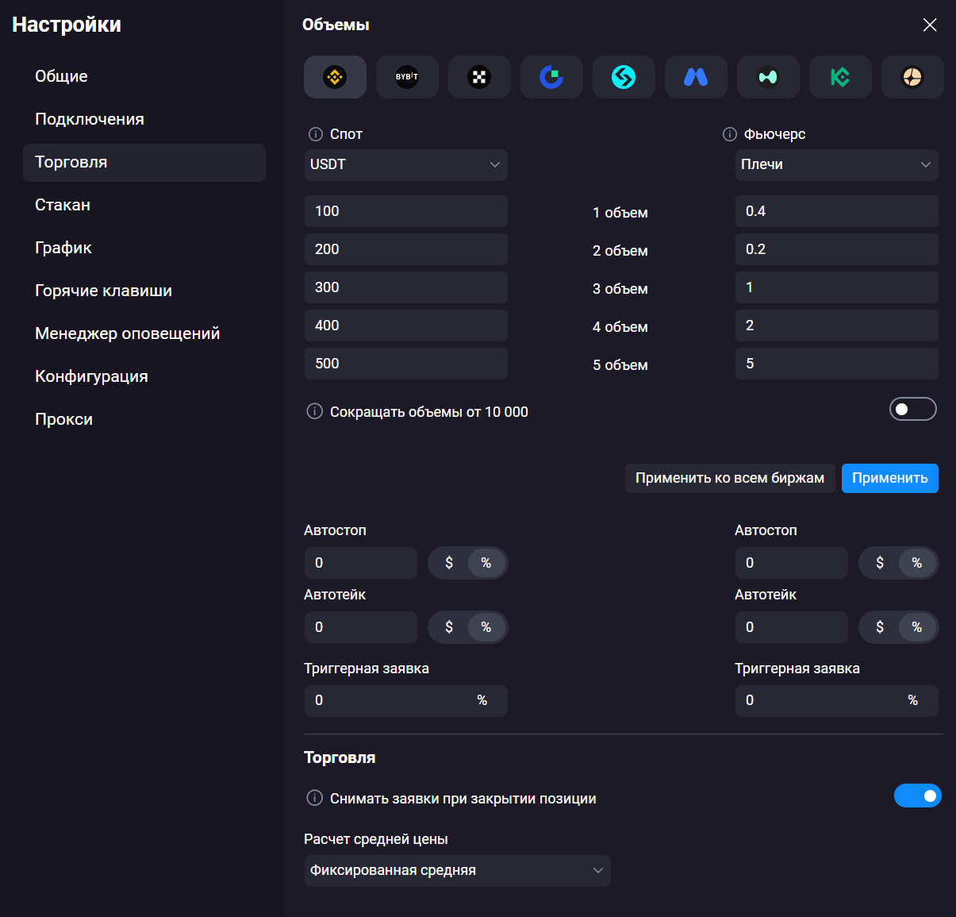The height and width of the screenshot is (917, 956).
Task: Select the Bitget exchange icon
Action: 624,77
